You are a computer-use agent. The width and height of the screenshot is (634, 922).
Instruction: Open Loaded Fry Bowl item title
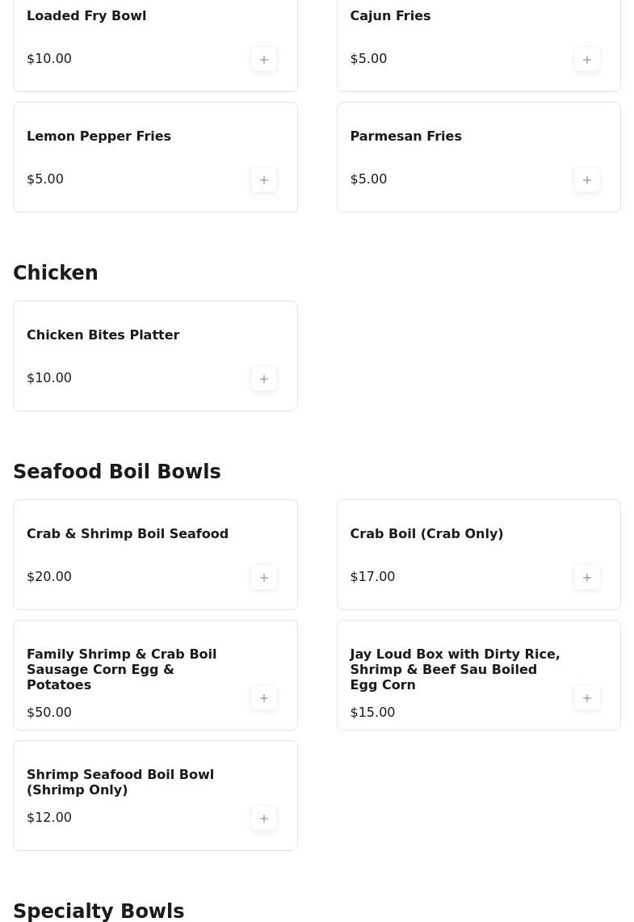click(86, 15)
